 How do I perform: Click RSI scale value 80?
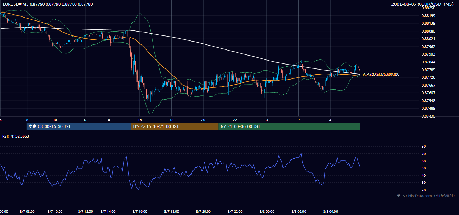[x=423, y=147]
